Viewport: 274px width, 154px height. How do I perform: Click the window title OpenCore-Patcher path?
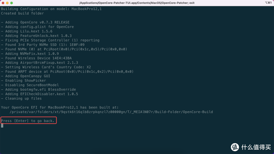(137, 3)
